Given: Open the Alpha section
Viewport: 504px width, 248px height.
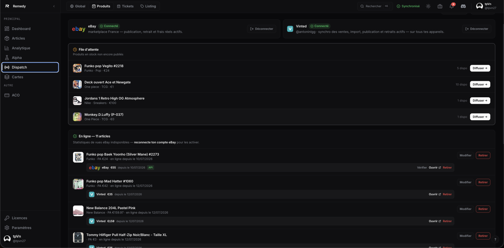Looking at the screenshot, I should pyautogui.click(x=30, y=58).
